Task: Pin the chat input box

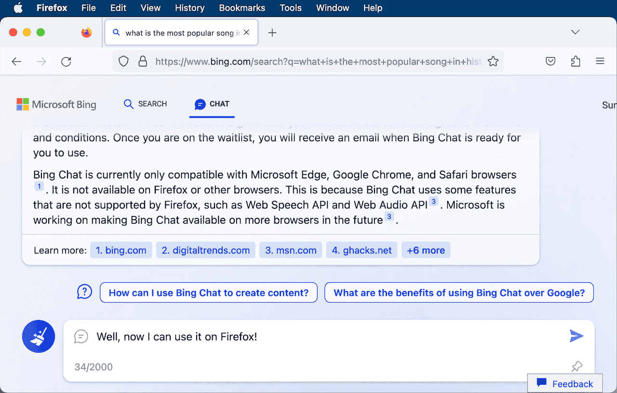Action: tap(577, 367)
